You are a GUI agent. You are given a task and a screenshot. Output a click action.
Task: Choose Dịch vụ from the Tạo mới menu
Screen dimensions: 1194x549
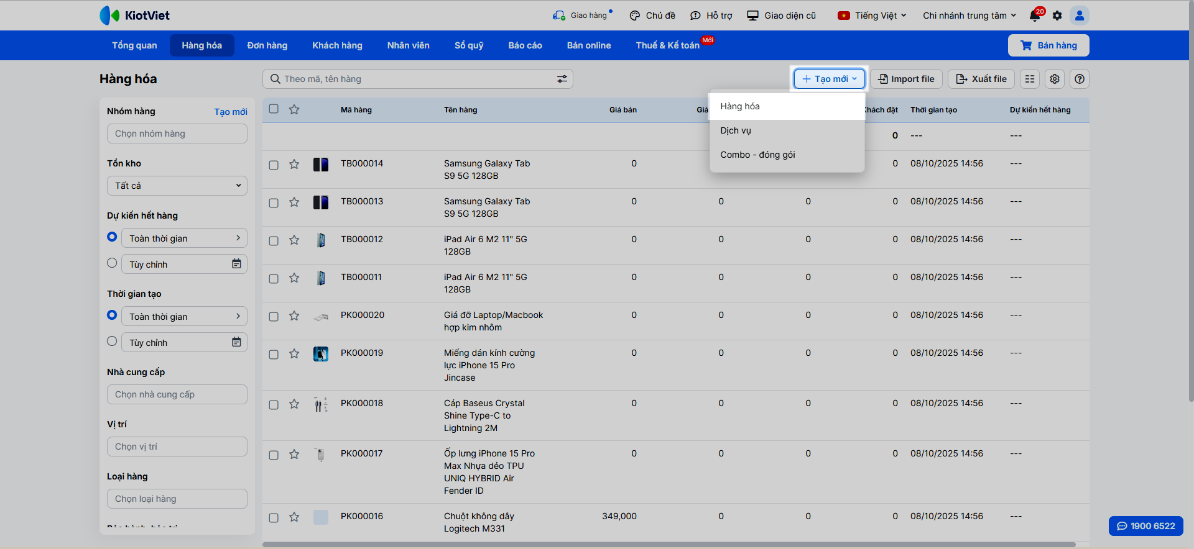[x=736, y=130]
